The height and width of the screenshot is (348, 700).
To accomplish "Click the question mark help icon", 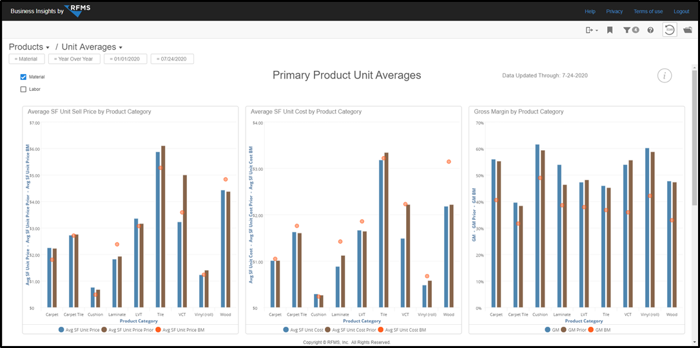I will point(650,30).
